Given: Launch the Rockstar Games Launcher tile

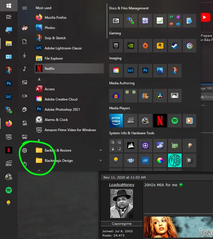Looking at the screenshot, I should (160, 46).
